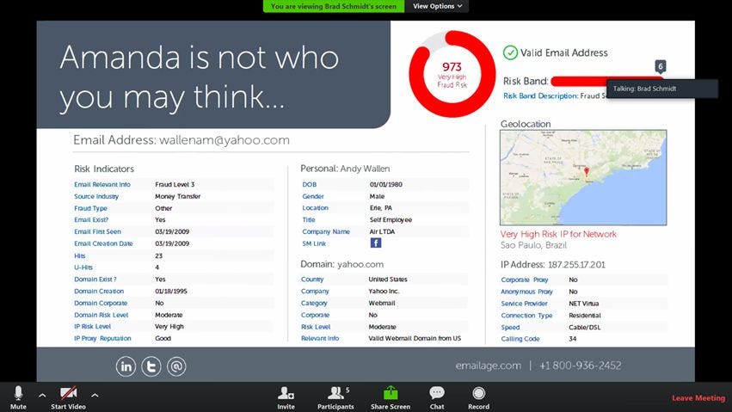
Task: Click the red map pin on geolocation map
Action: click(587, 172)
